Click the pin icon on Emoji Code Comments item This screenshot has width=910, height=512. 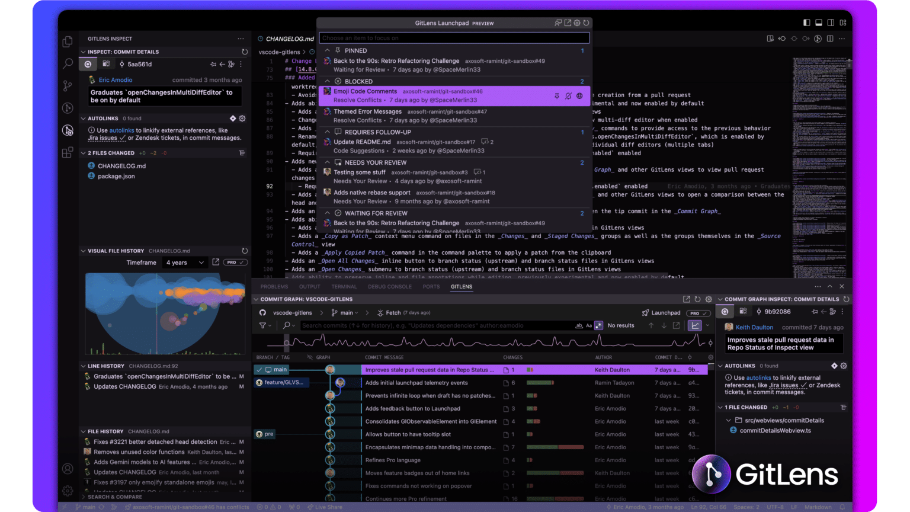[557, 95]
